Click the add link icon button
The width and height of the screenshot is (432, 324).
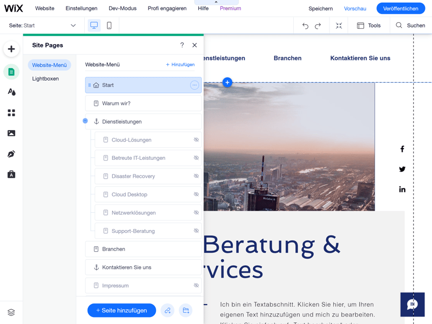coord(167,310)
